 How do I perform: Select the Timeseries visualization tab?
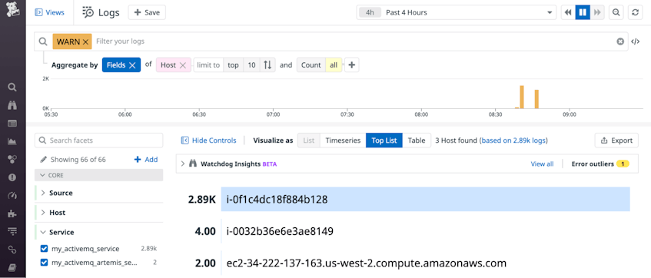pyautogui.click(x=343, y=141)
